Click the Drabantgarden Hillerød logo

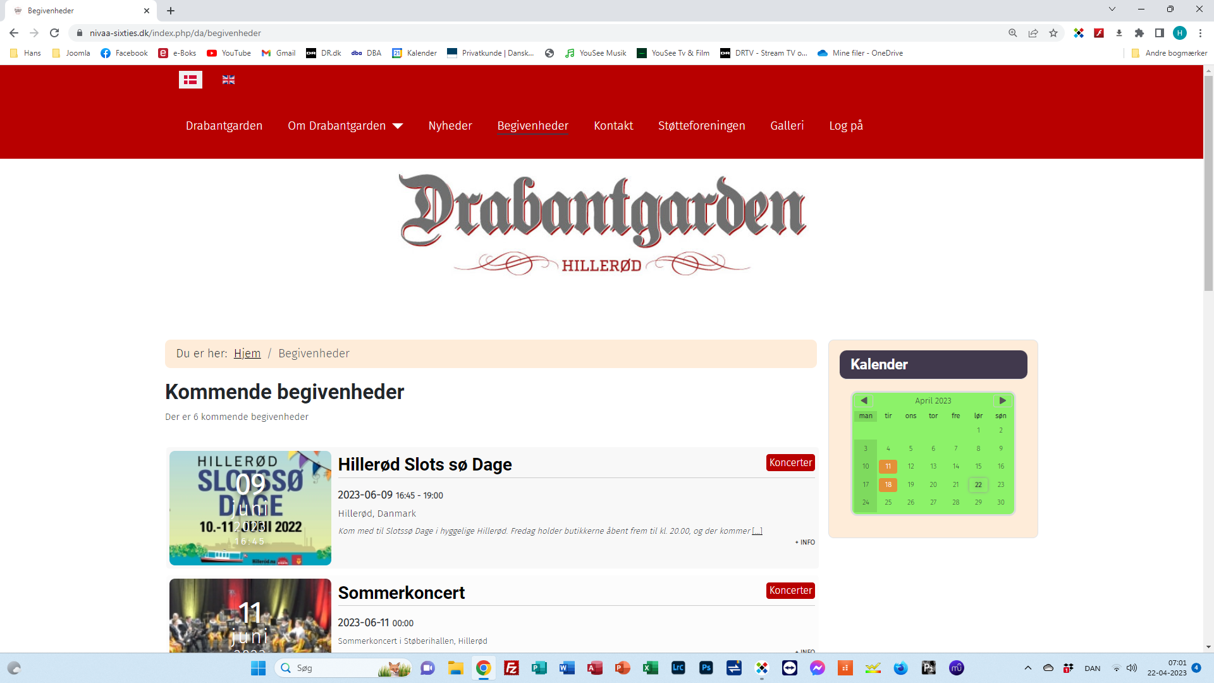point(603,225)
